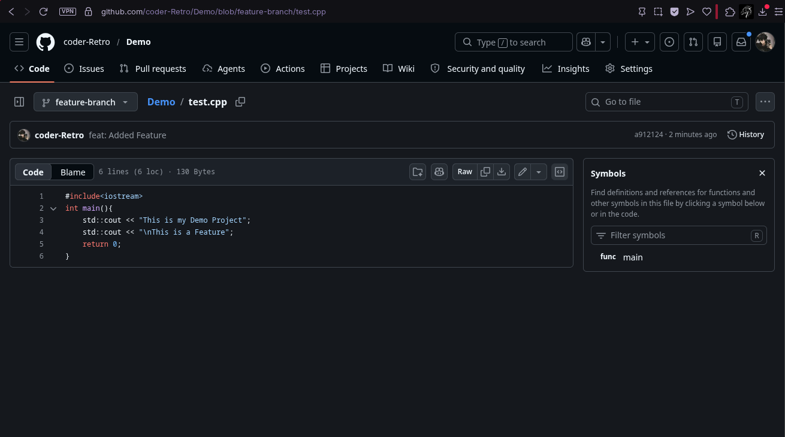785x437 pixels.
Task: Open pull requests icon in header
Action: click(693, 42)
